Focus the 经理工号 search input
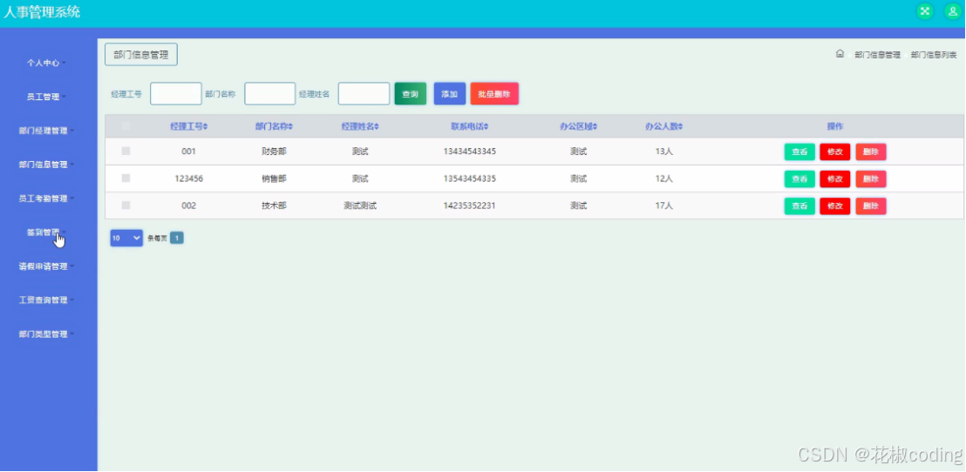 [x=175, y=94]
